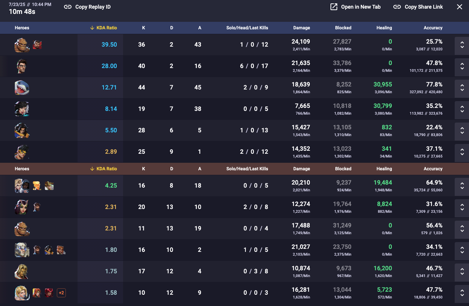Sort blue team table by Heroes column

(22, 28)
